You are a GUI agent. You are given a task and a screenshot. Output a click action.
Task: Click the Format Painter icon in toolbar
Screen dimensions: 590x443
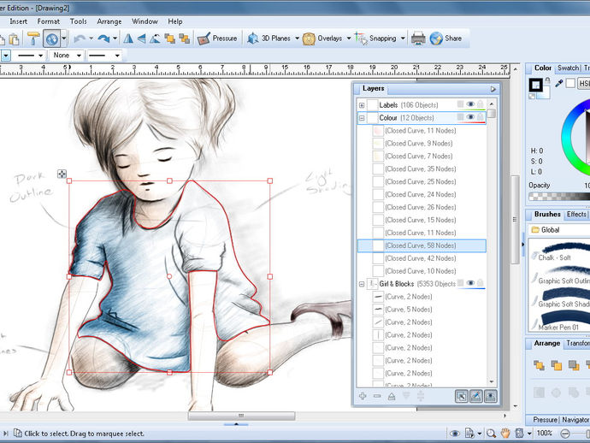click(33, 38)
